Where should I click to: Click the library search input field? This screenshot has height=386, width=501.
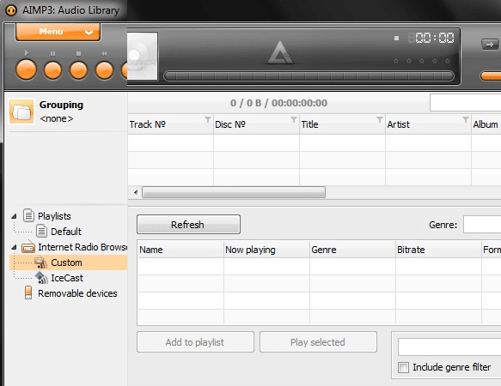click(x=465, y=103)
